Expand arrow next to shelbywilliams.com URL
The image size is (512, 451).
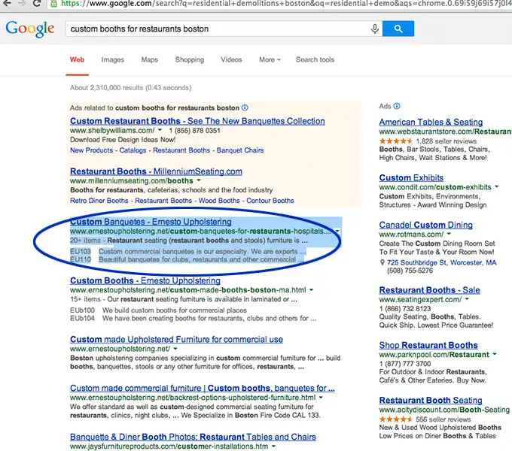coord(160,131)
